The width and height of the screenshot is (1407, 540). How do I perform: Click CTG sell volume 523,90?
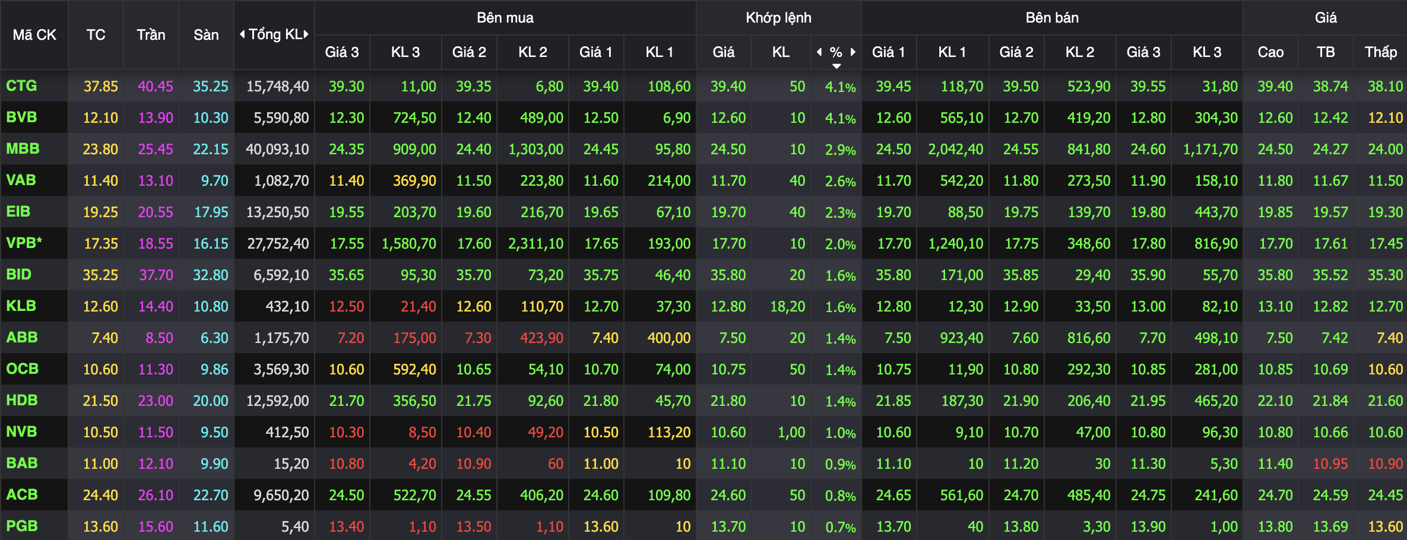[x=1089, y=87]
